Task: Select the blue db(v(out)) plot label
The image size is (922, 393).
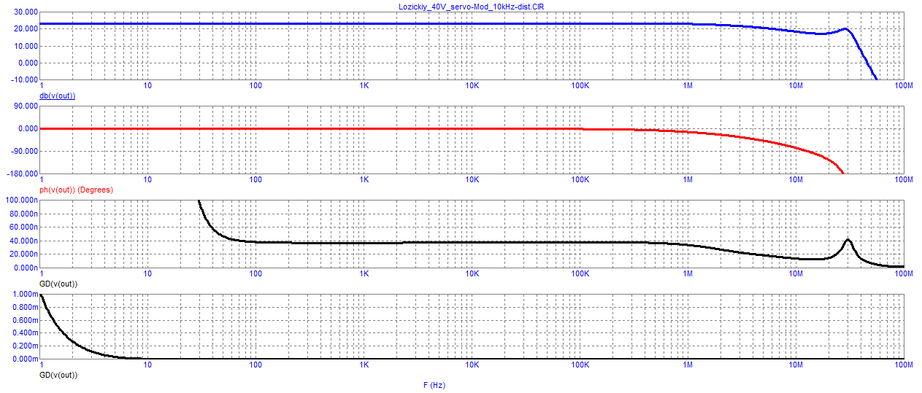Action: [x=57, y=96]
